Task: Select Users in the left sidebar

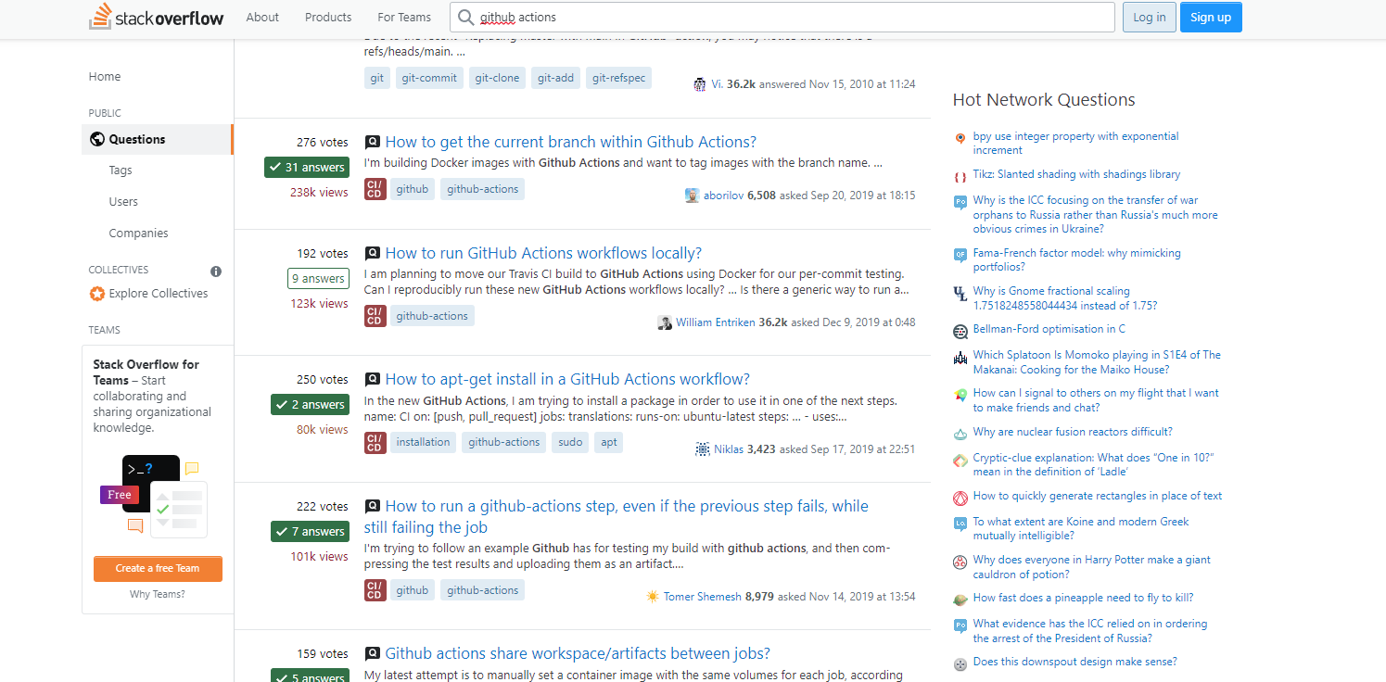Action: tap(123, 201)
